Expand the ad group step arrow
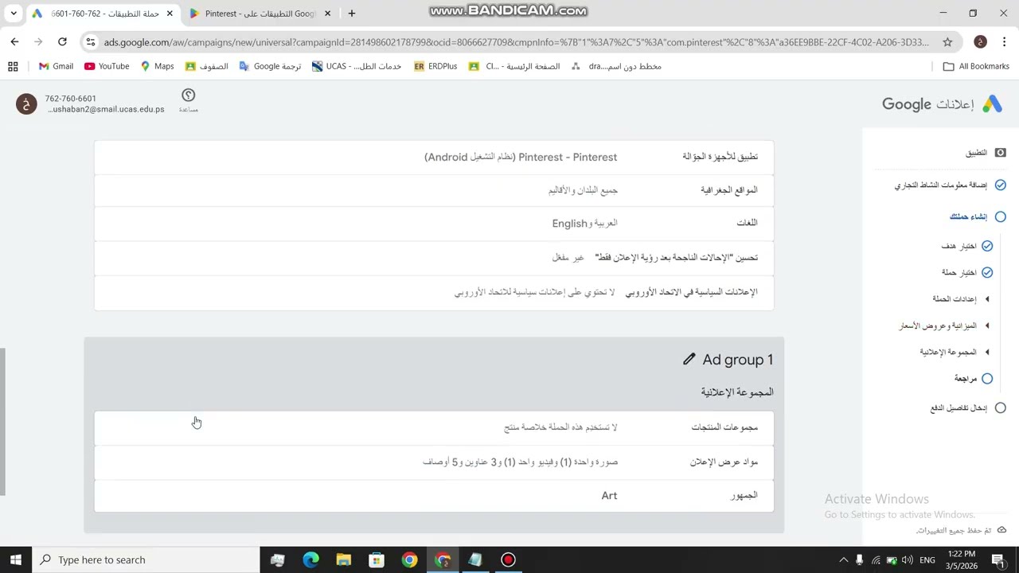The height and width of the screenshot is (573, 1019). click(987, 352)
